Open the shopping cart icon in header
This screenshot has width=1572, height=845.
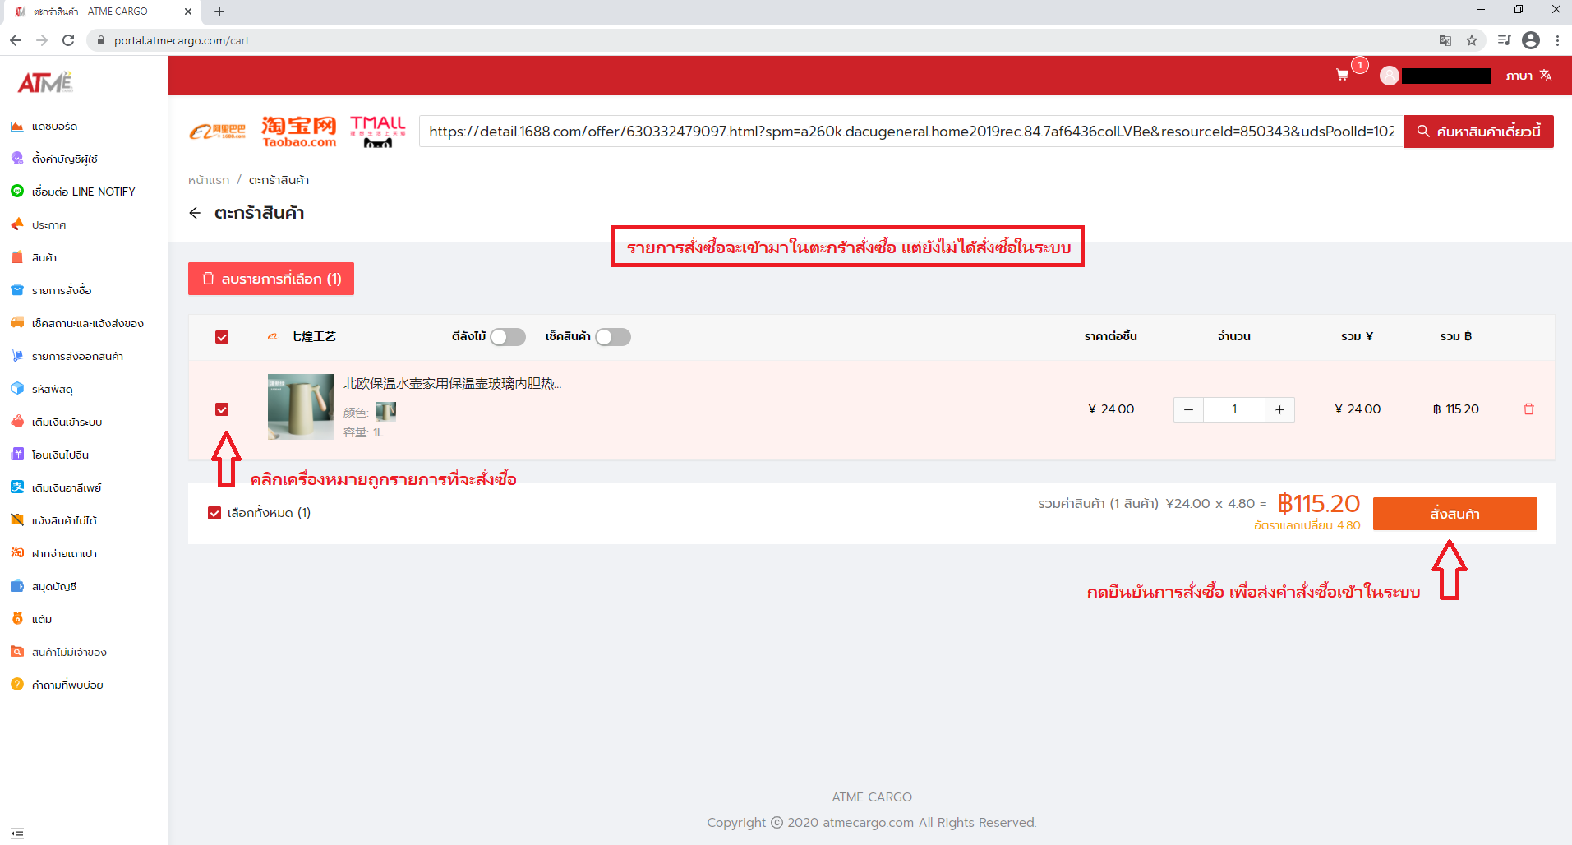pos(1343,76)
